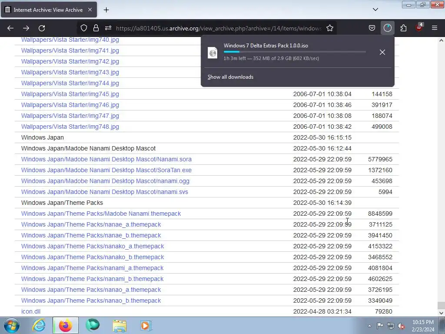Viewport: 445px width, 334px height.
Task: Open Wallpapers/Vista Starter/img742.jpg link
Action: (70, 61)
